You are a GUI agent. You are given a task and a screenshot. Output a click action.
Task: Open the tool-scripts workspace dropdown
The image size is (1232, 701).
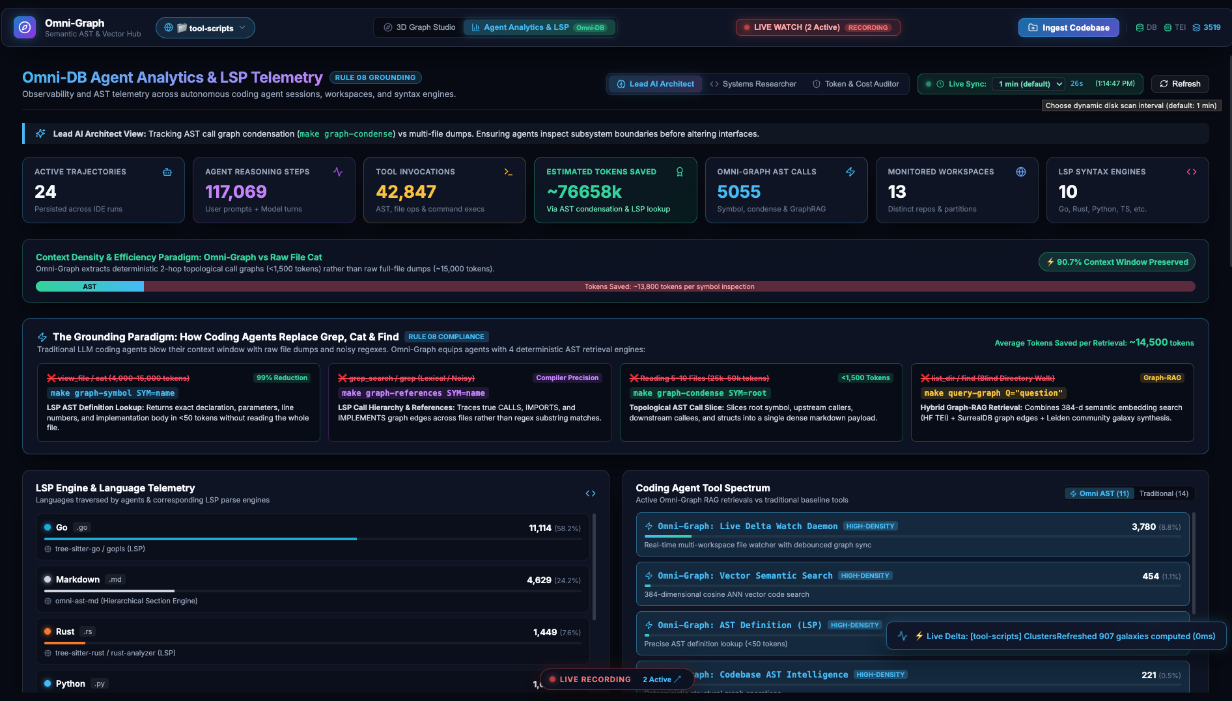[205, 28]
